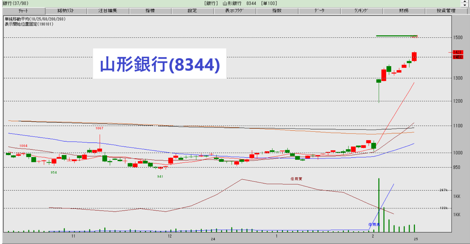Screen dimensions: 470x244
Task: Click the 単純移動平均(10/25/60/200/260) text
Action: [35, 19]
